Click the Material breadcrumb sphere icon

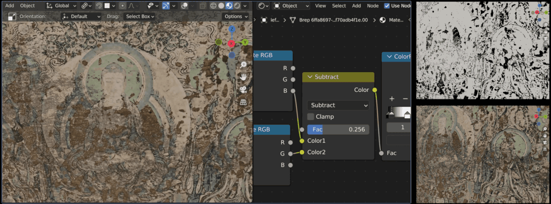[383, 20]
